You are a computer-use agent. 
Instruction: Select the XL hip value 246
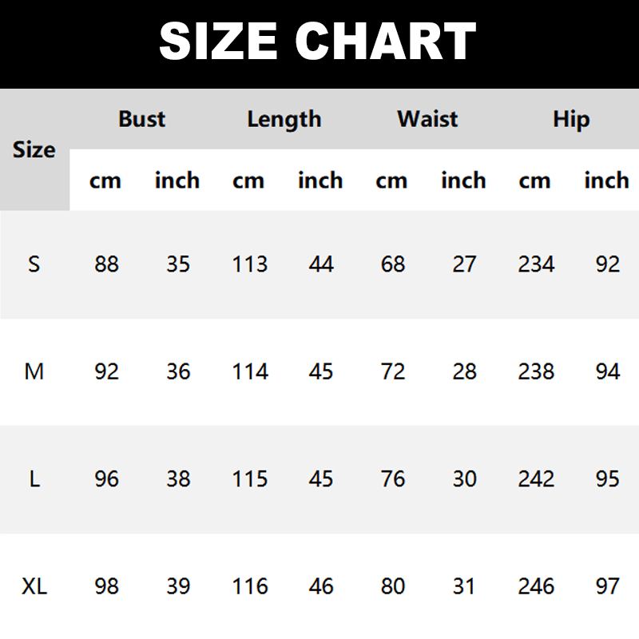pos(535,586)
